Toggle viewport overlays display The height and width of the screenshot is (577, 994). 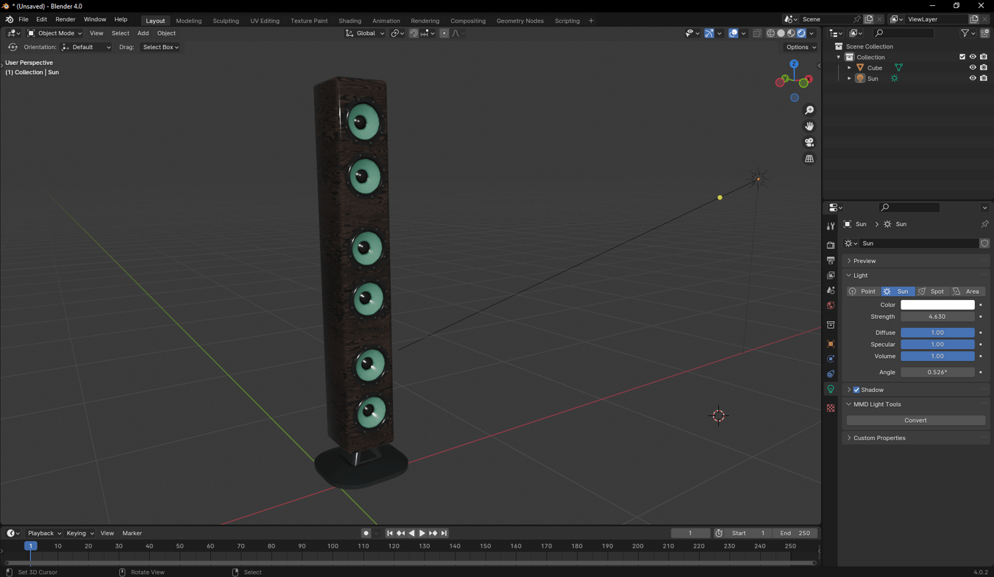(x=733, y=33)
